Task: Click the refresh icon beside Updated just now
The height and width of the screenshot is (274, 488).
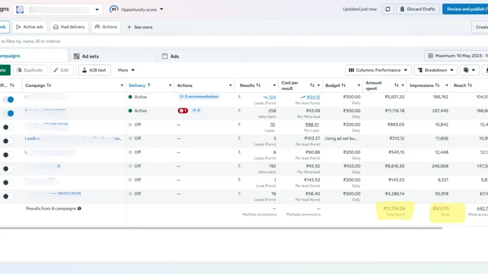Action: tap(388, 9)
